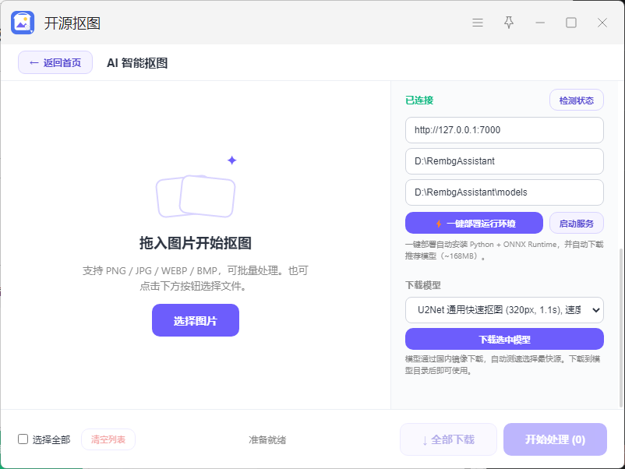Viewport: 625px width, 469px height.
Task: Click the D:\RembgAssistant\models path field
Action: tap(504, 192)
